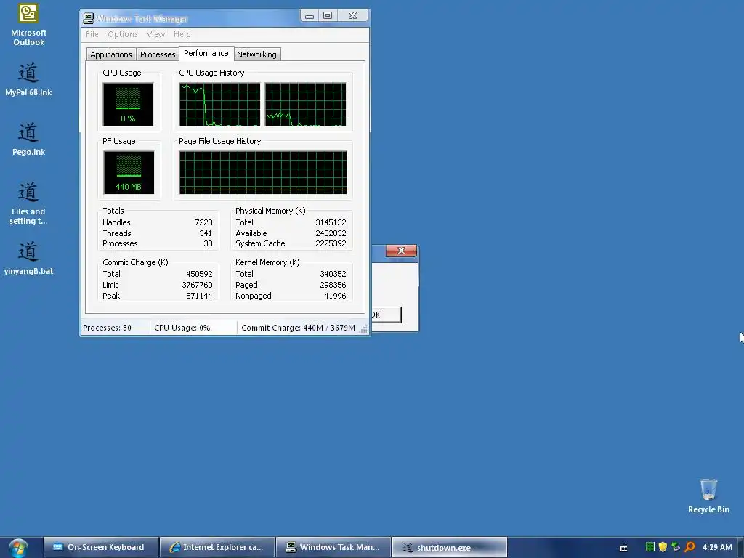Image resolution: width=744 pixels, height=558 pixels.
Task: Click Kernel Memory Total value 340352
Action: [x=333, y=274]
